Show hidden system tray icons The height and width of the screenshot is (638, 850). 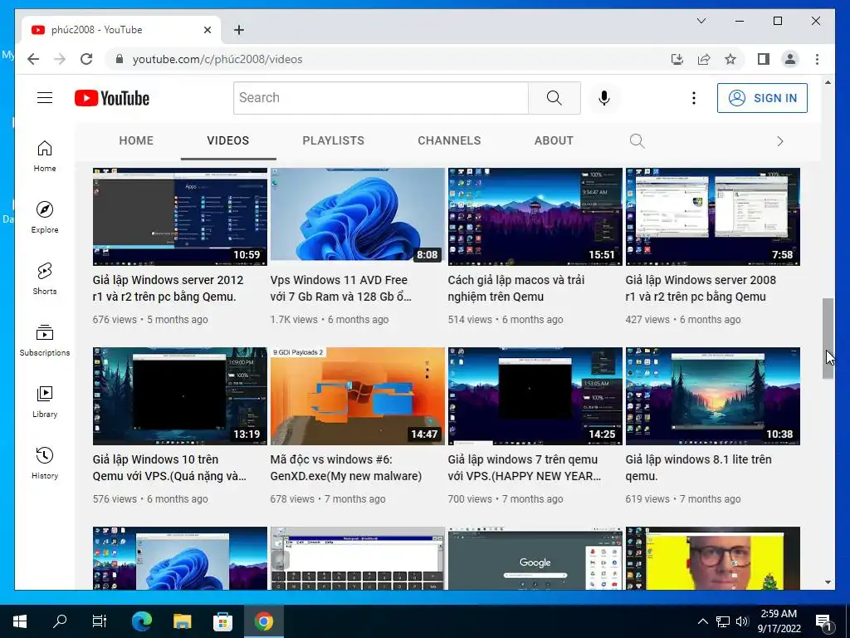[x=702, y=621]
